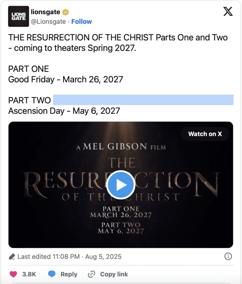Click the lionsgate display name

pyautogui.click(x=46, y=12)
